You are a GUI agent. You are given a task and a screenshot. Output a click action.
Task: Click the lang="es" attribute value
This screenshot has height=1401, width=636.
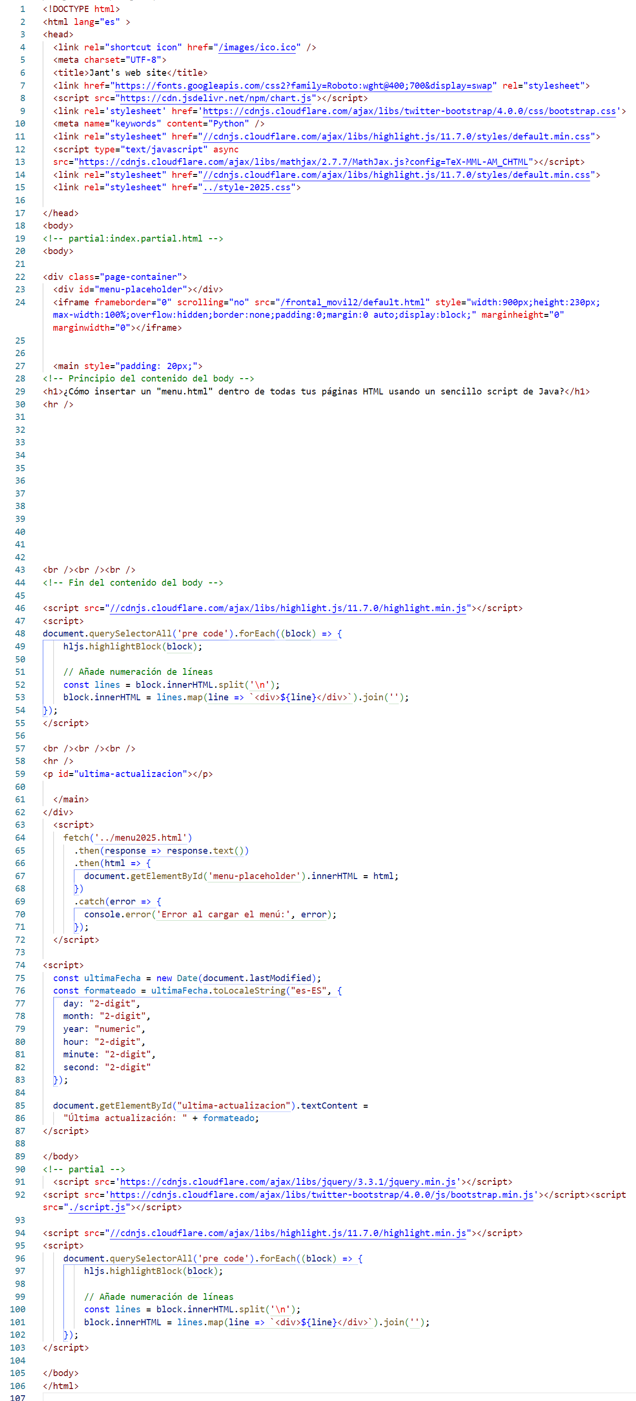(x=110, y=22)
